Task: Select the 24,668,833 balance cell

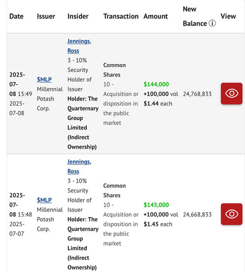Action: coord(197,214)
